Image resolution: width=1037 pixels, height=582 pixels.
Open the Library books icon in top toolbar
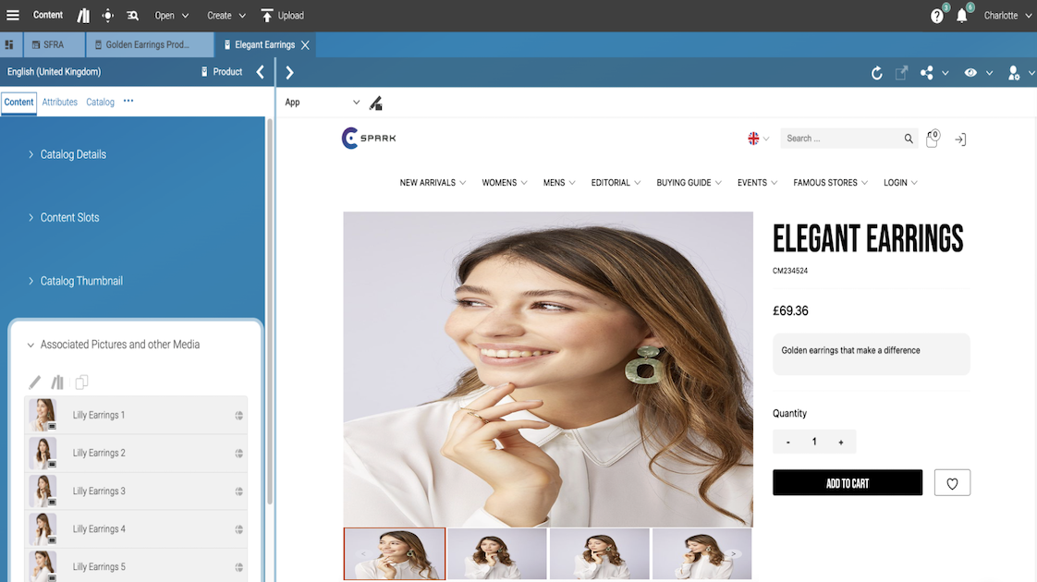click(x=83, y=16)
